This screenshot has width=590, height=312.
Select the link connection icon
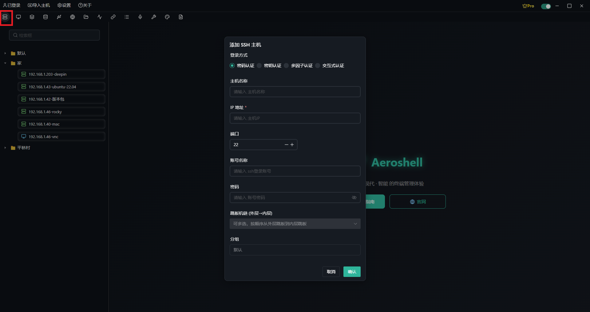(x=113, y=17)
